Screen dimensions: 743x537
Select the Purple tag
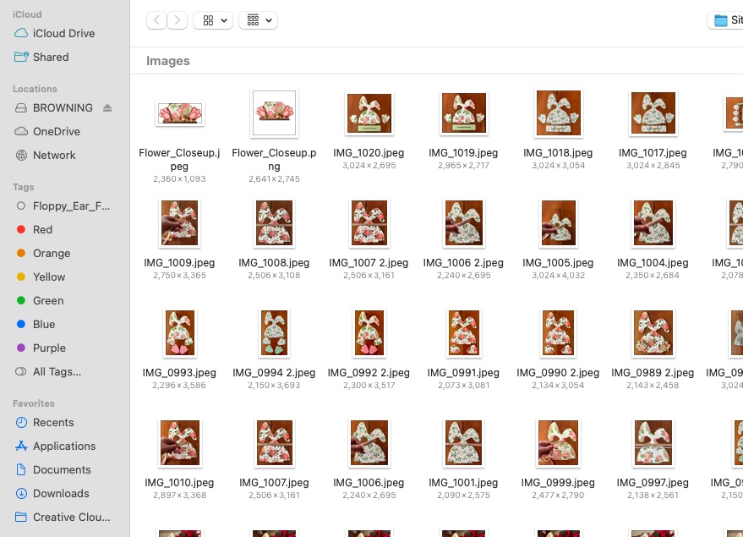49,348
